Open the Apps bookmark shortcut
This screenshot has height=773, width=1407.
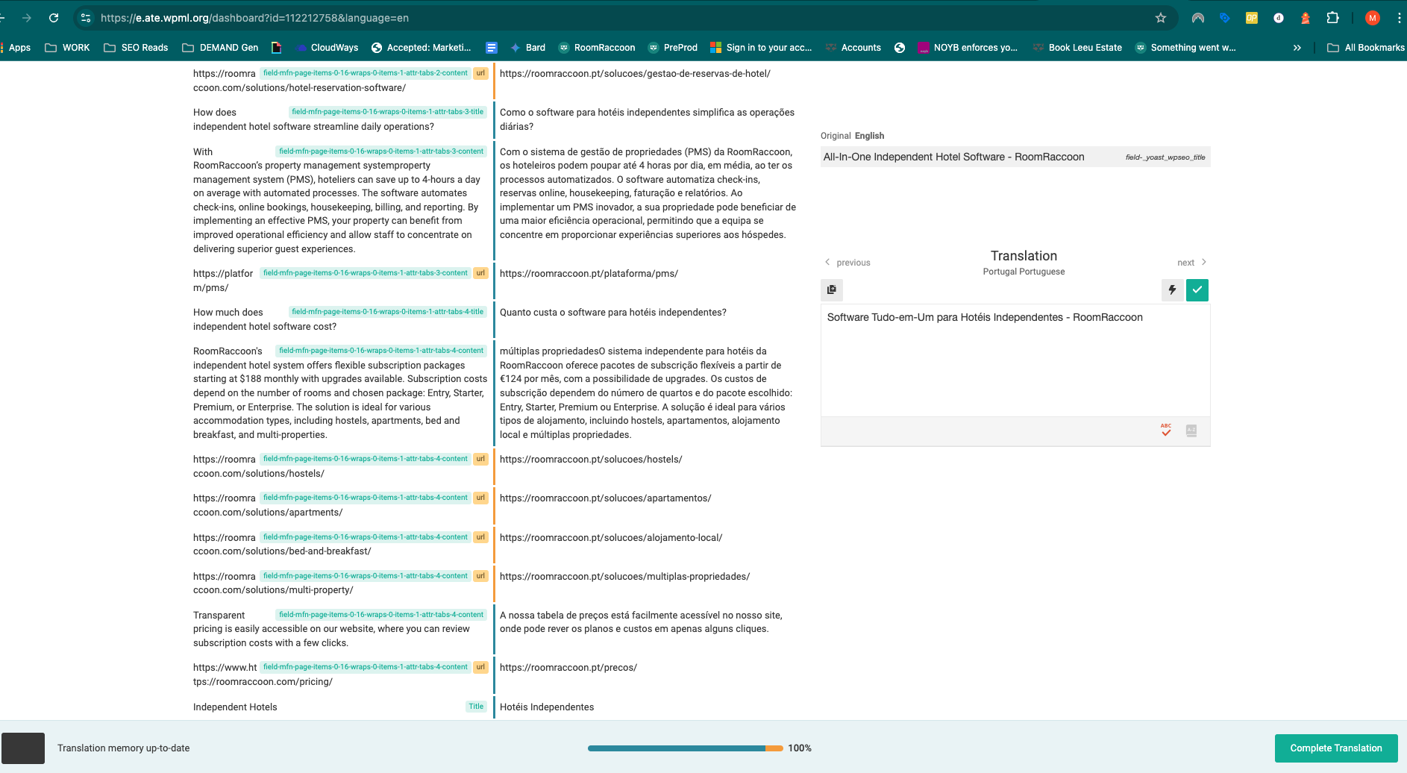[x=15, y=48]
